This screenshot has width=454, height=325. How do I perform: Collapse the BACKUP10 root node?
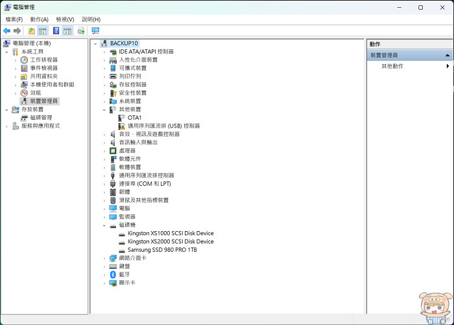[x=95, y=43]
